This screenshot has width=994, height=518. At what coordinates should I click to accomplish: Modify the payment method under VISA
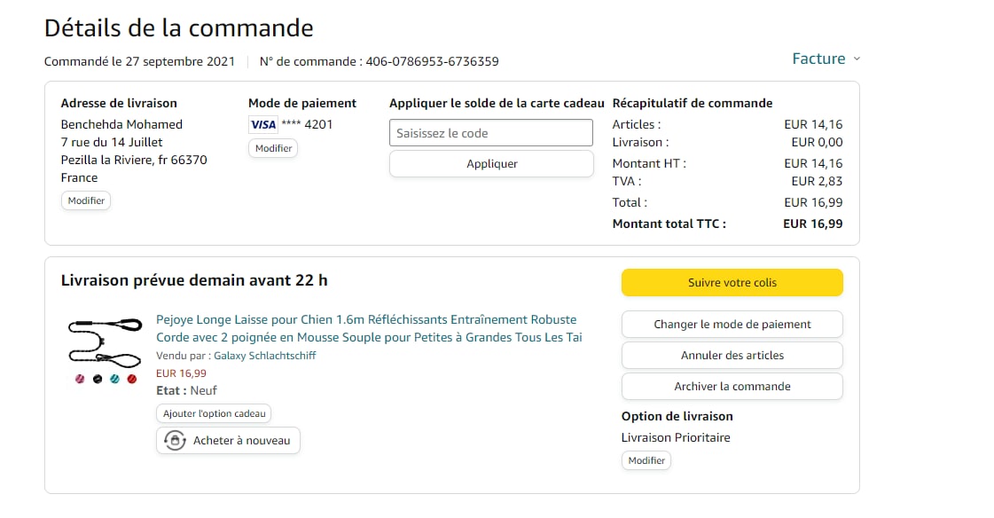coord(273,149)
